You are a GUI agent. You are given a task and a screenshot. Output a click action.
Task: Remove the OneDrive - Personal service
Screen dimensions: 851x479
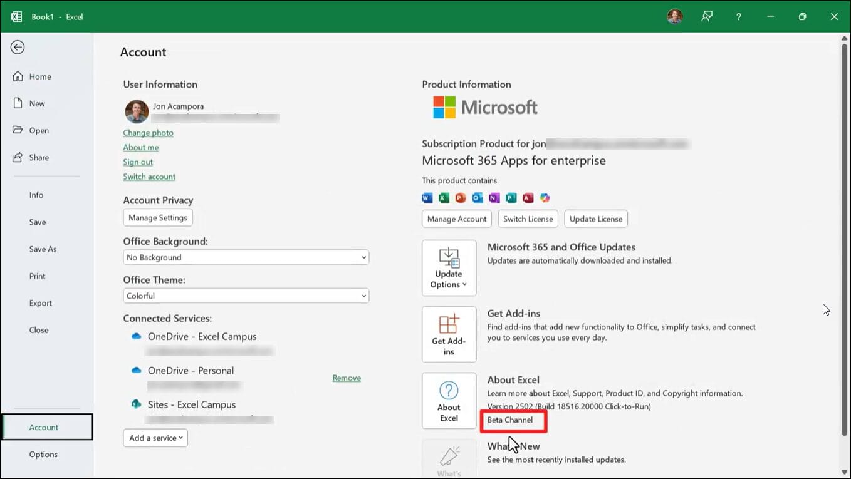point(347,378)
